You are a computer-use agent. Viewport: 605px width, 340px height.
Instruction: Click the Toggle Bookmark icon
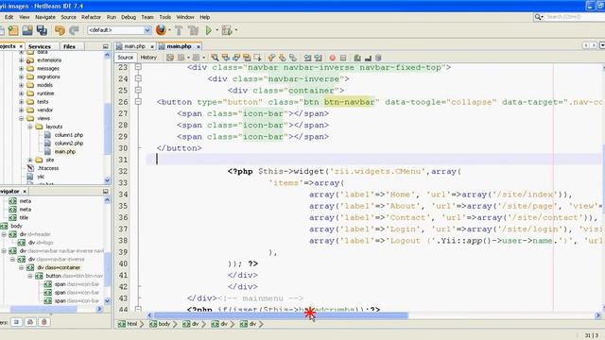point(293,58)
